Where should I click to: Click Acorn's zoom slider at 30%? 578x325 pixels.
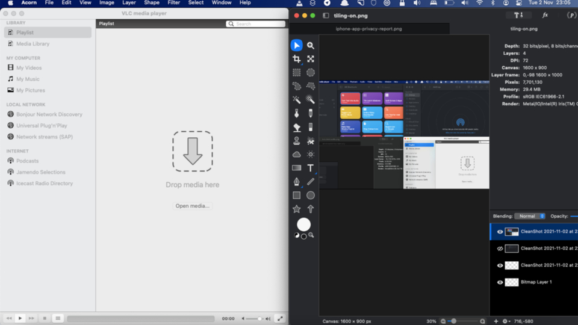pos(463,321)
